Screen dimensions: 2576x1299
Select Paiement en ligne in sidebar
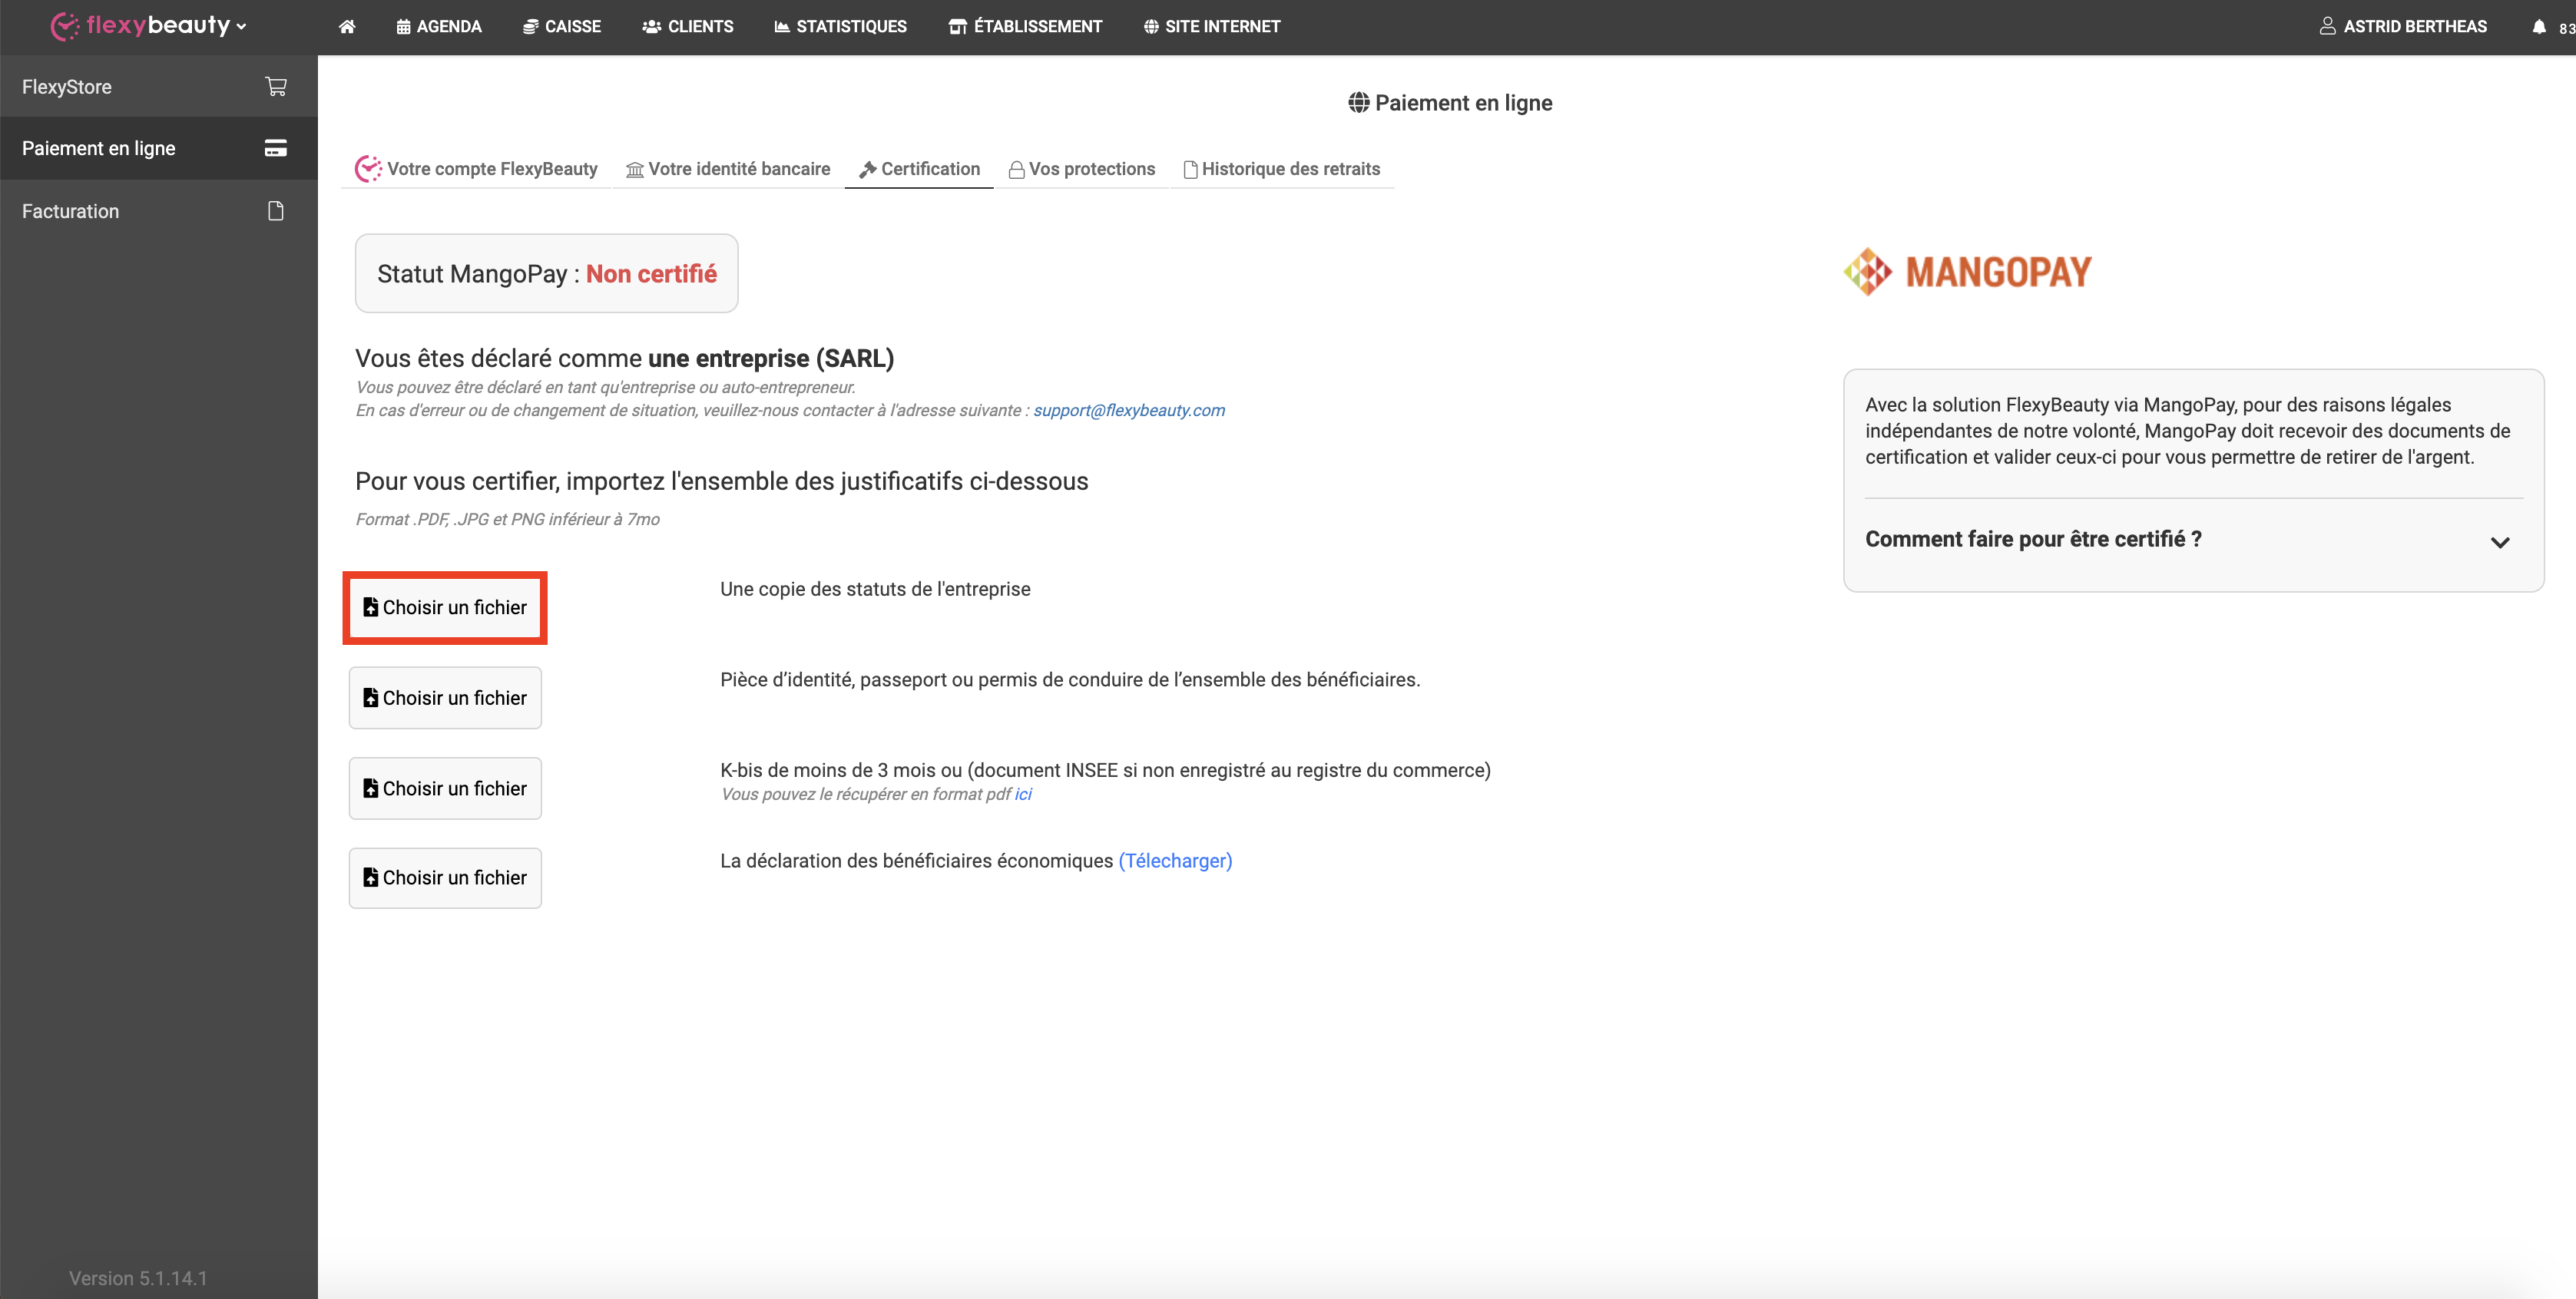pyautogui.click(x=158, y=148)
